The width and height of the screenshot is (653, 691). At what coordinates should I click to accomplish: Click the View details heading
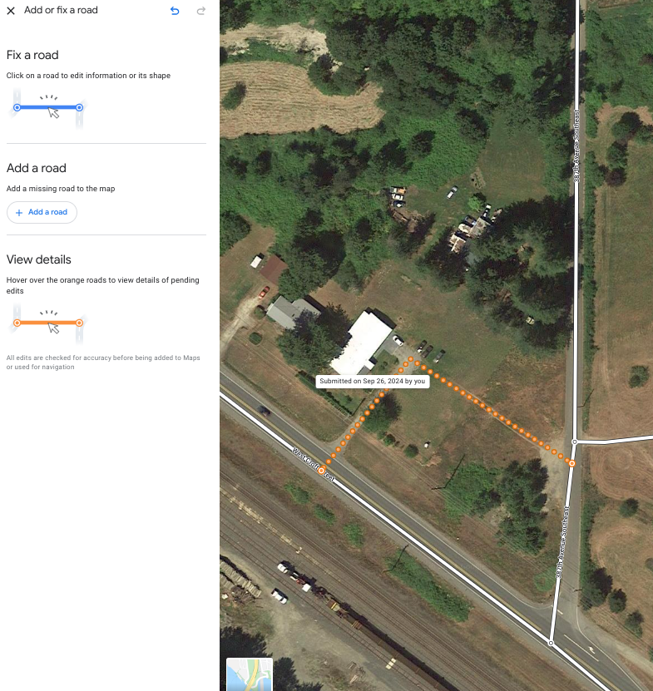pos(38,259)
